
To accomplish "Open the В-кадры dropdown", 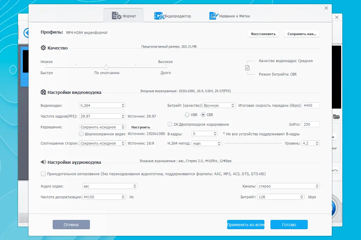I will coord(205,133).
